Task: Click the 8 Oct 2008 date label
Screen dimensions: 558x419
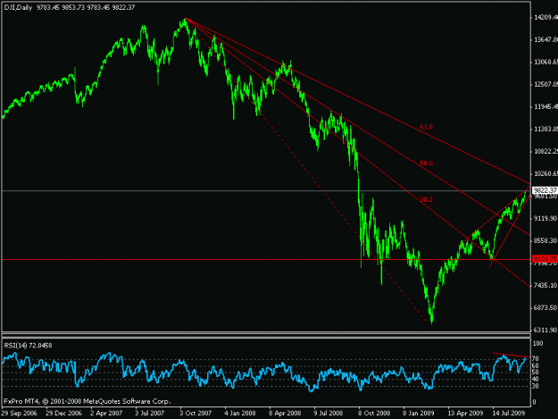Action: pyautogui.click(x=374, y=414)
